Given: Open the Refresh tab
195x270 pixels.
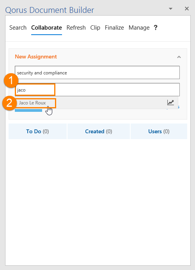Looking at the screenshot, I should [x=76, y=28].
